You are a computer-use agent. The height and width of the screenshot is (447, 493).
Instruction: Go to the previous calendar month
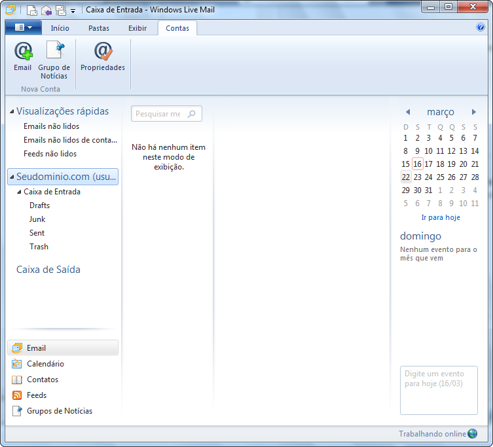pyautogui.click(x=407, y=112)
